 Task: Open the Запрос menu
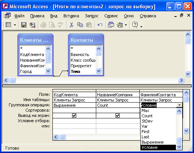point(92,16)
